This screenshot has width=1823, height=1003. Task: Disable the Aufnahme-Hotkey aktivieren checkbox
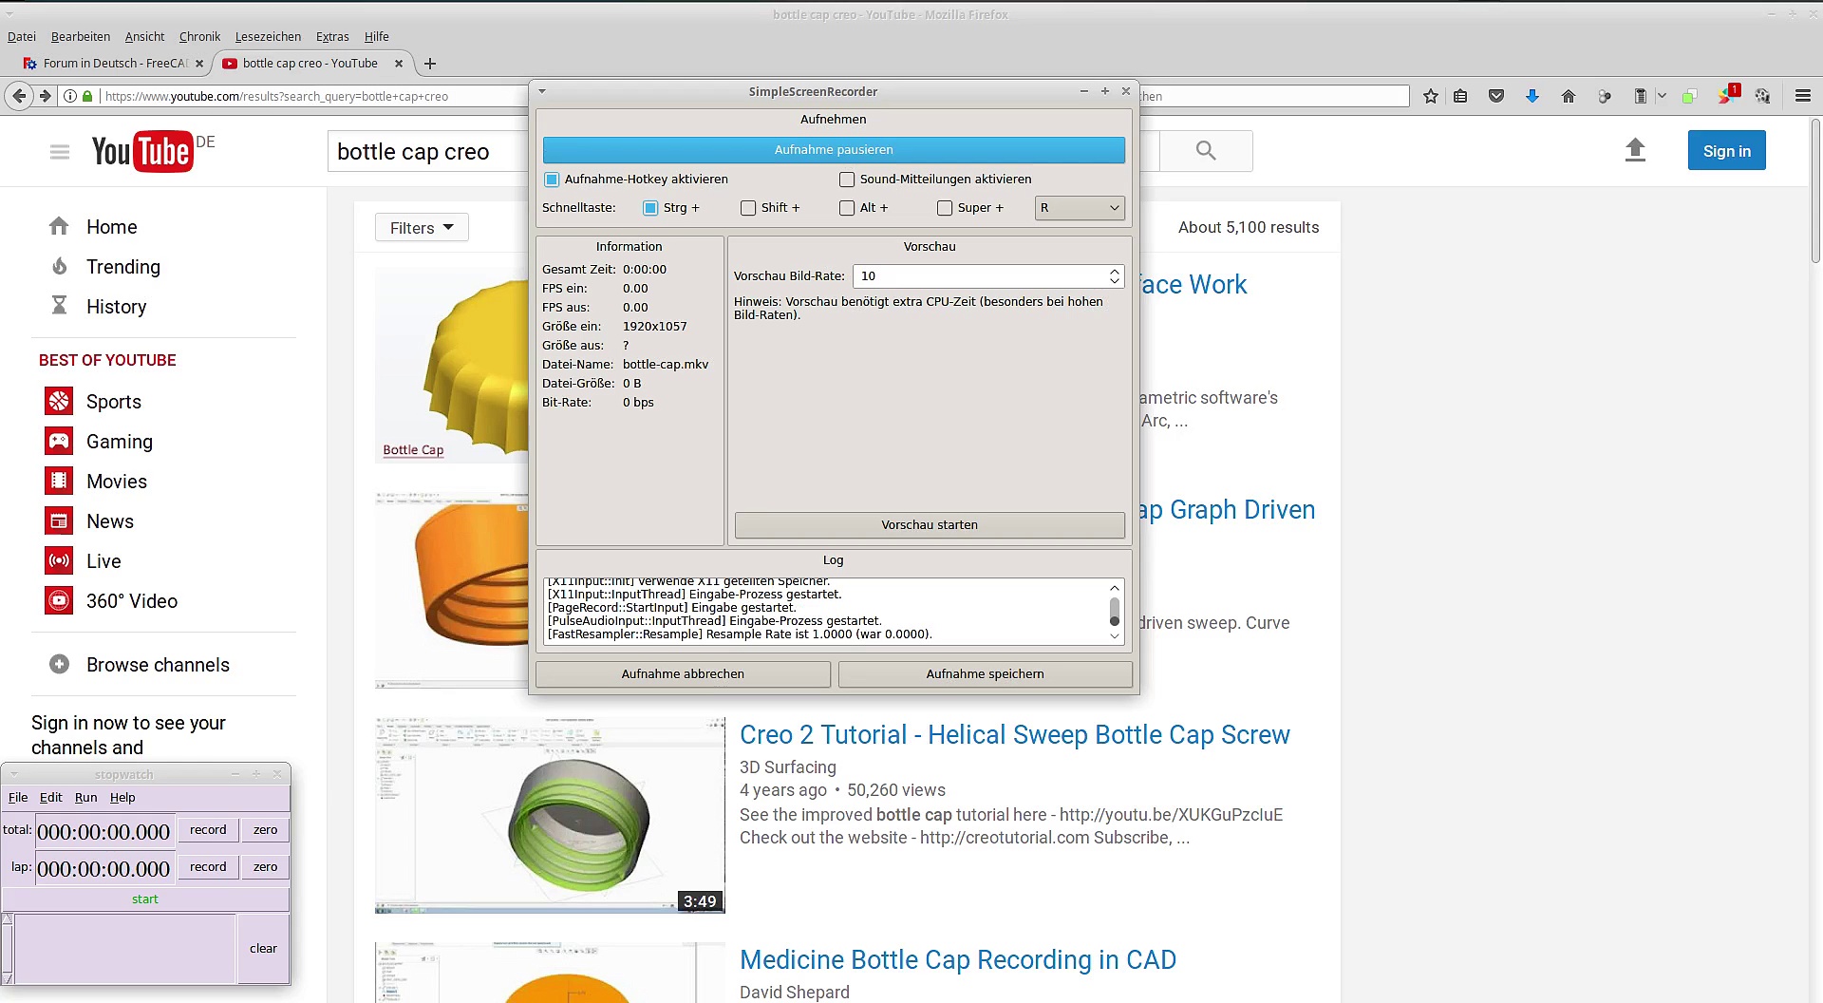coord(552,180)
